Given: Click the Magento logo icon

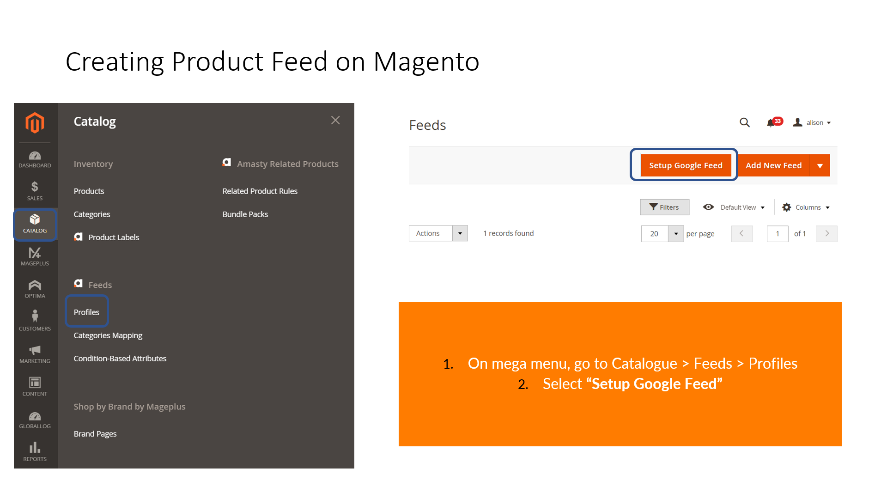Looking at the screenshot, I should coord(35,123).
